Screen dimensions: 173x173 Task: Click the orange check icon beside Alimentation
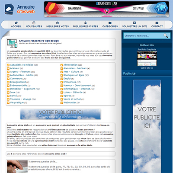62,65
